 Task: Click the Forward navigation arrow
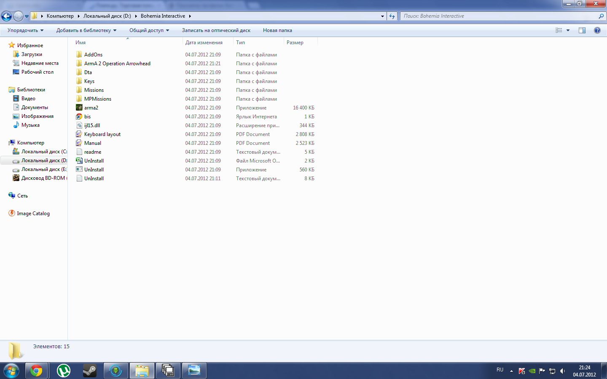tap(18, 16)
